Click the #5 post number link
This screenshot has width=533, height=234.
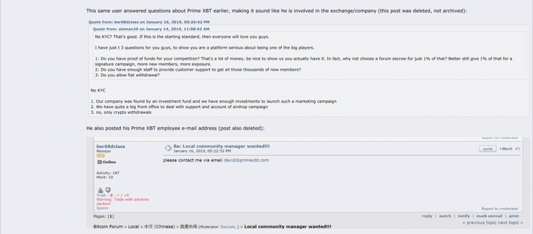[x=517, y=149]
